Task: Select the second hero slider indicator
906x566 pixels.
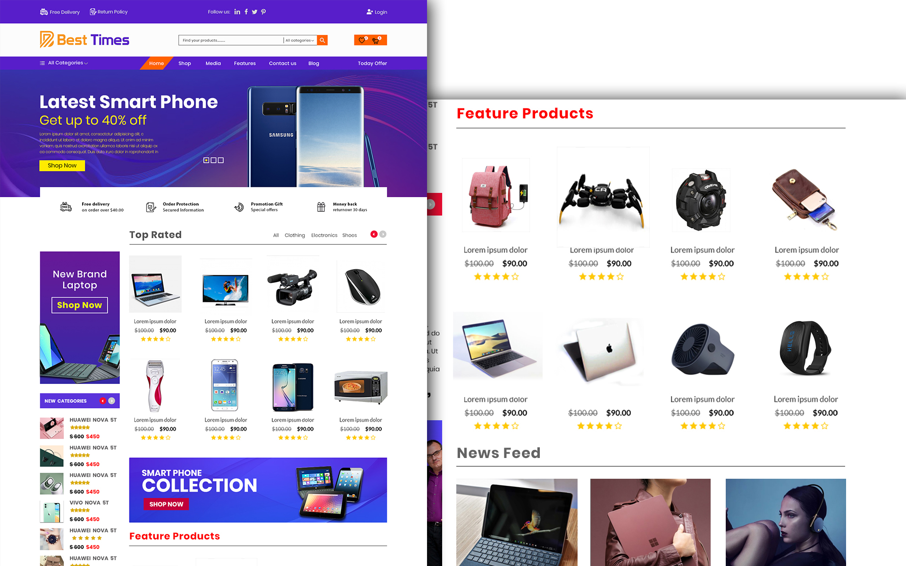Action: [x=213, y=160]
